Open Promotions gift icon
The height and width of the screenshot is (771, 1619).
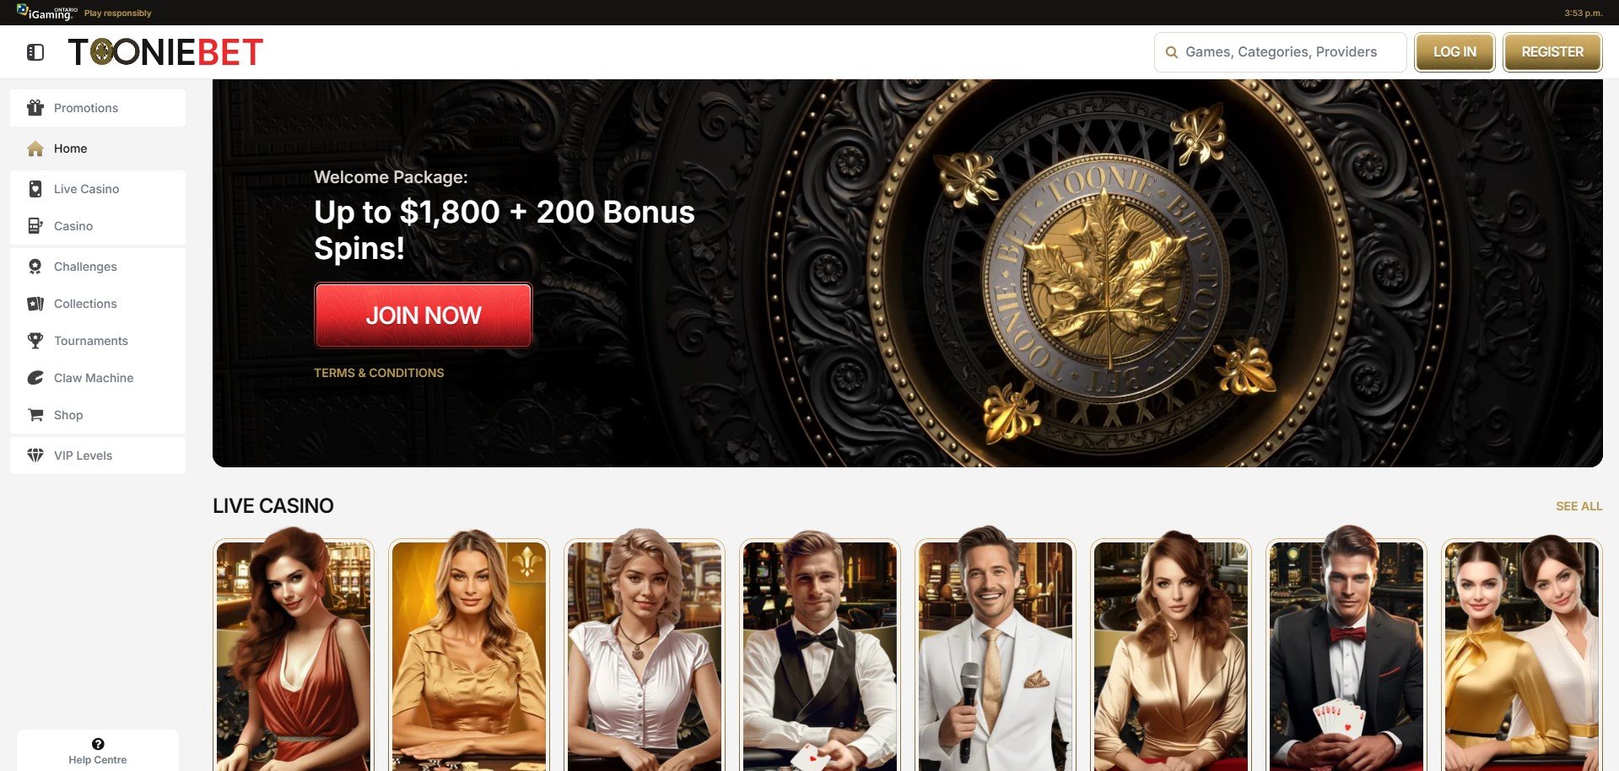click(x=35, y=108)
